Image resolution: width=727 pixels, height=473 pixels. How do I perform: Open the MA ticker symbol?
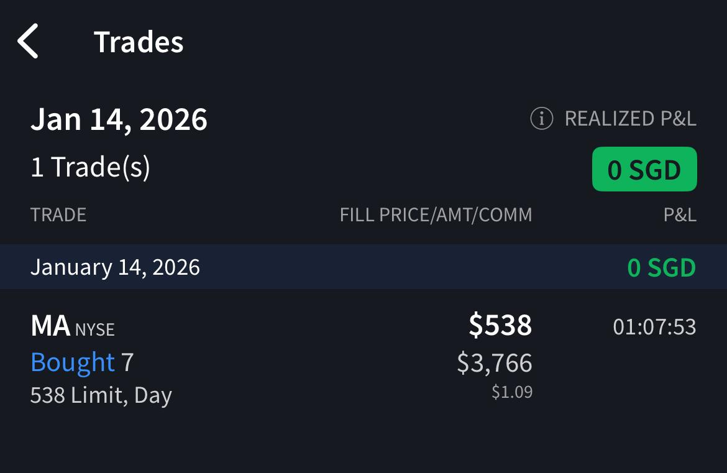point(50,326)
